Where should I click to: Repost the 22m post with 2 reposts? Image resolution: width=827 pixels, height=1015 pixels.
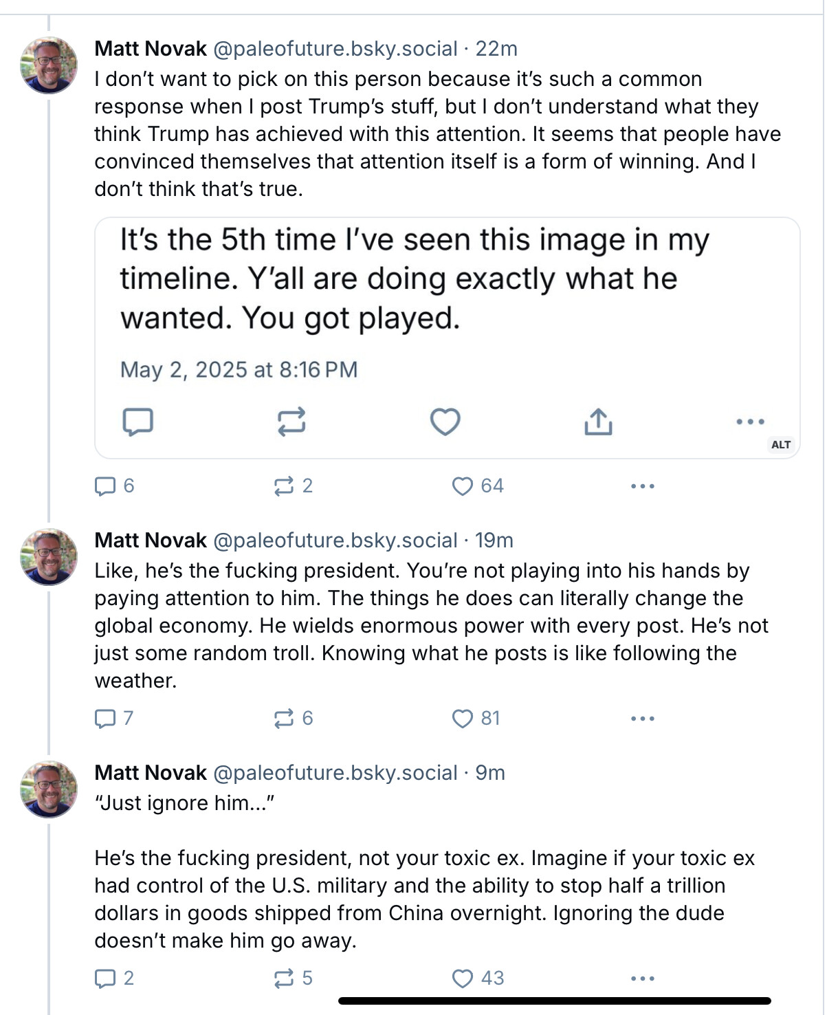click(284, 486)
